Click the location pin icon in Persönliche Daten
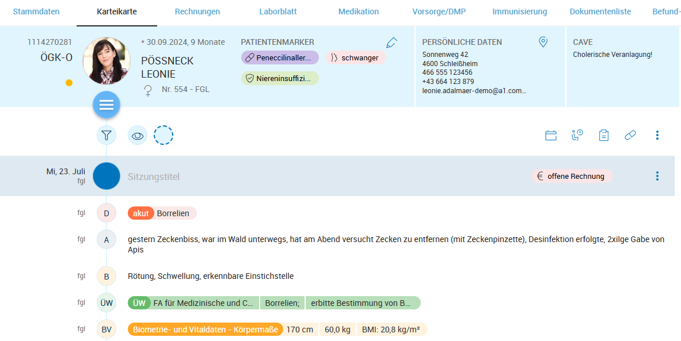This screenshot has height=341, width=681. click(542, 42)
